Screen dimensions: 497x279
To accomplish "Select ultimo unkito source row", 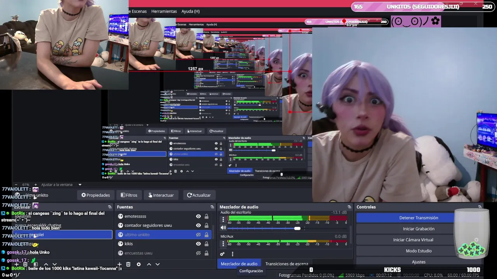I will [x=163, y=234].
